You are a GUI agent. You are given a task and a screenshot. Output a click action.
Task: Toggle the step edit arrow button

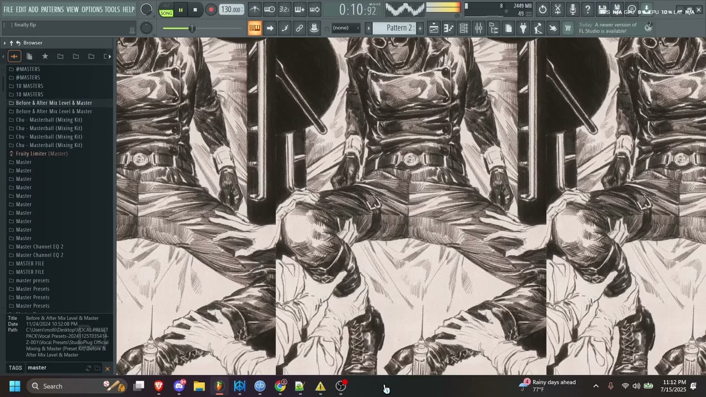[270, 28]
